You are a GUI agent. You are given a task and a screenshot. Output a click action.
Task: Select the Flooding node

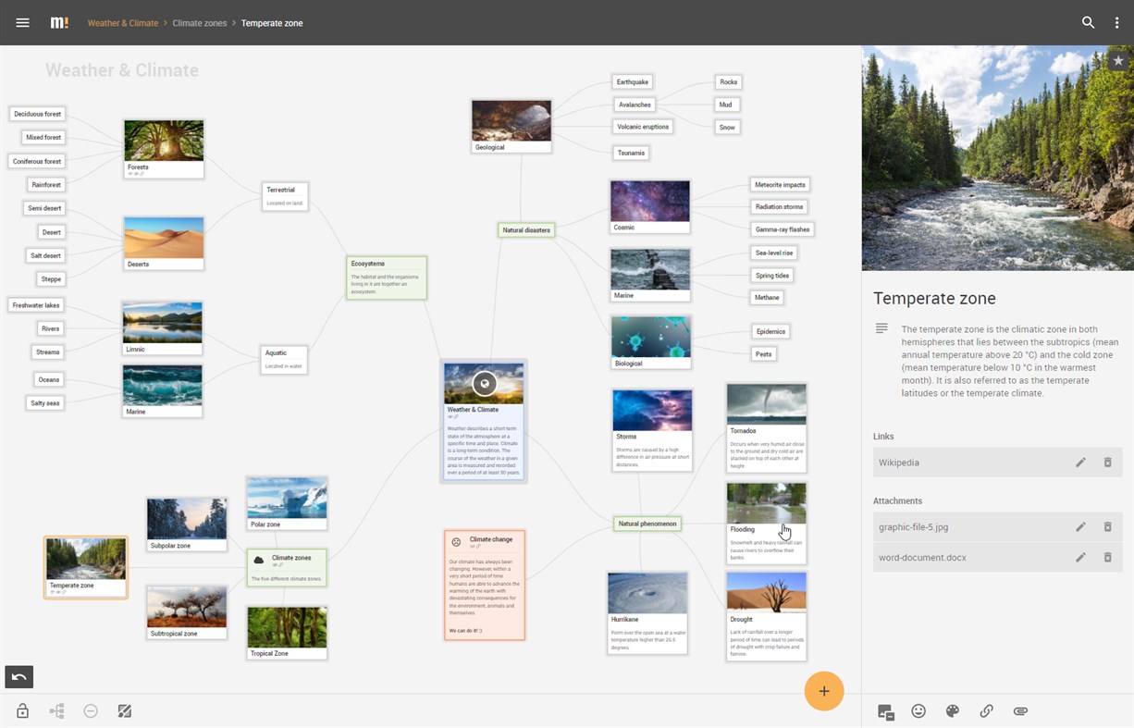767,524
